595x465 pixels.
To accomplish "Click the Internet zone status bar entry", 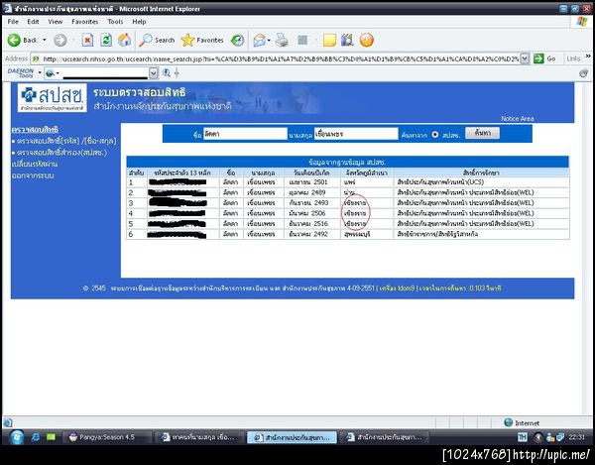I will [522, 423].
